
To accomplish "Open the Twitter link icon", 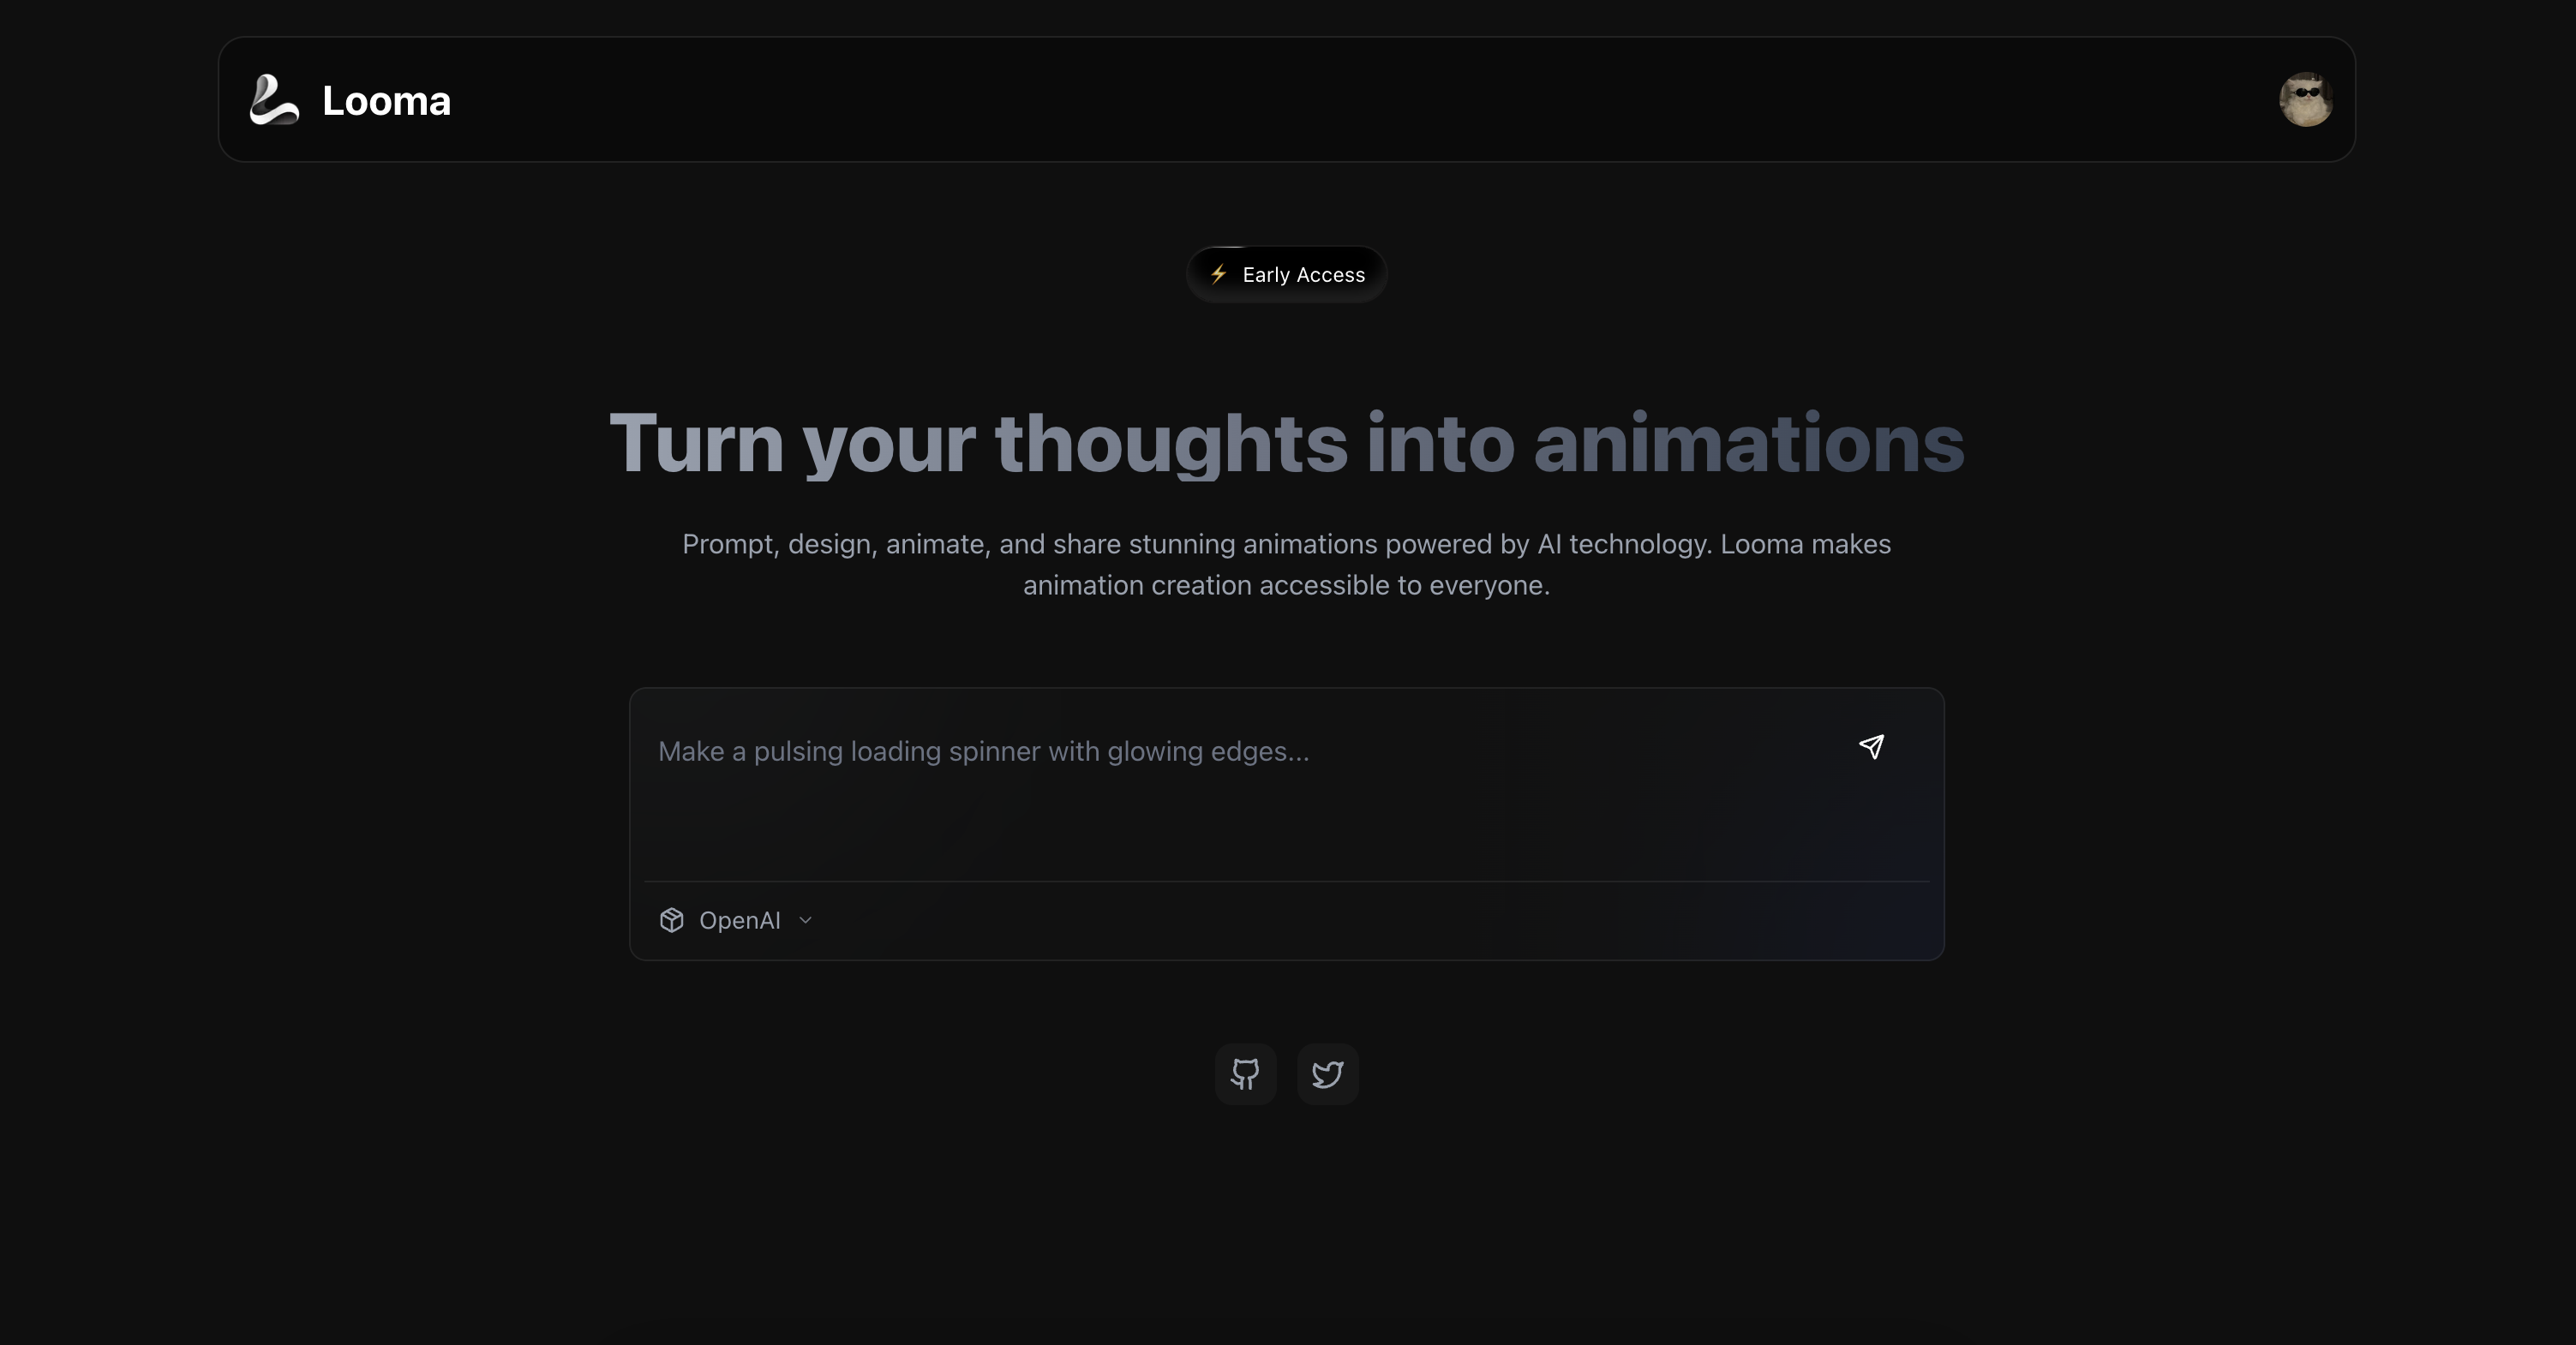I will [1327, 1074].
